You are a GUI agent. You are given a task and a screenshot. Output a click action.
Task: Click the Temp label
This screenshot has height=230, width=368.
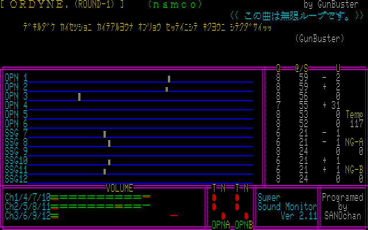click(354, 114)
